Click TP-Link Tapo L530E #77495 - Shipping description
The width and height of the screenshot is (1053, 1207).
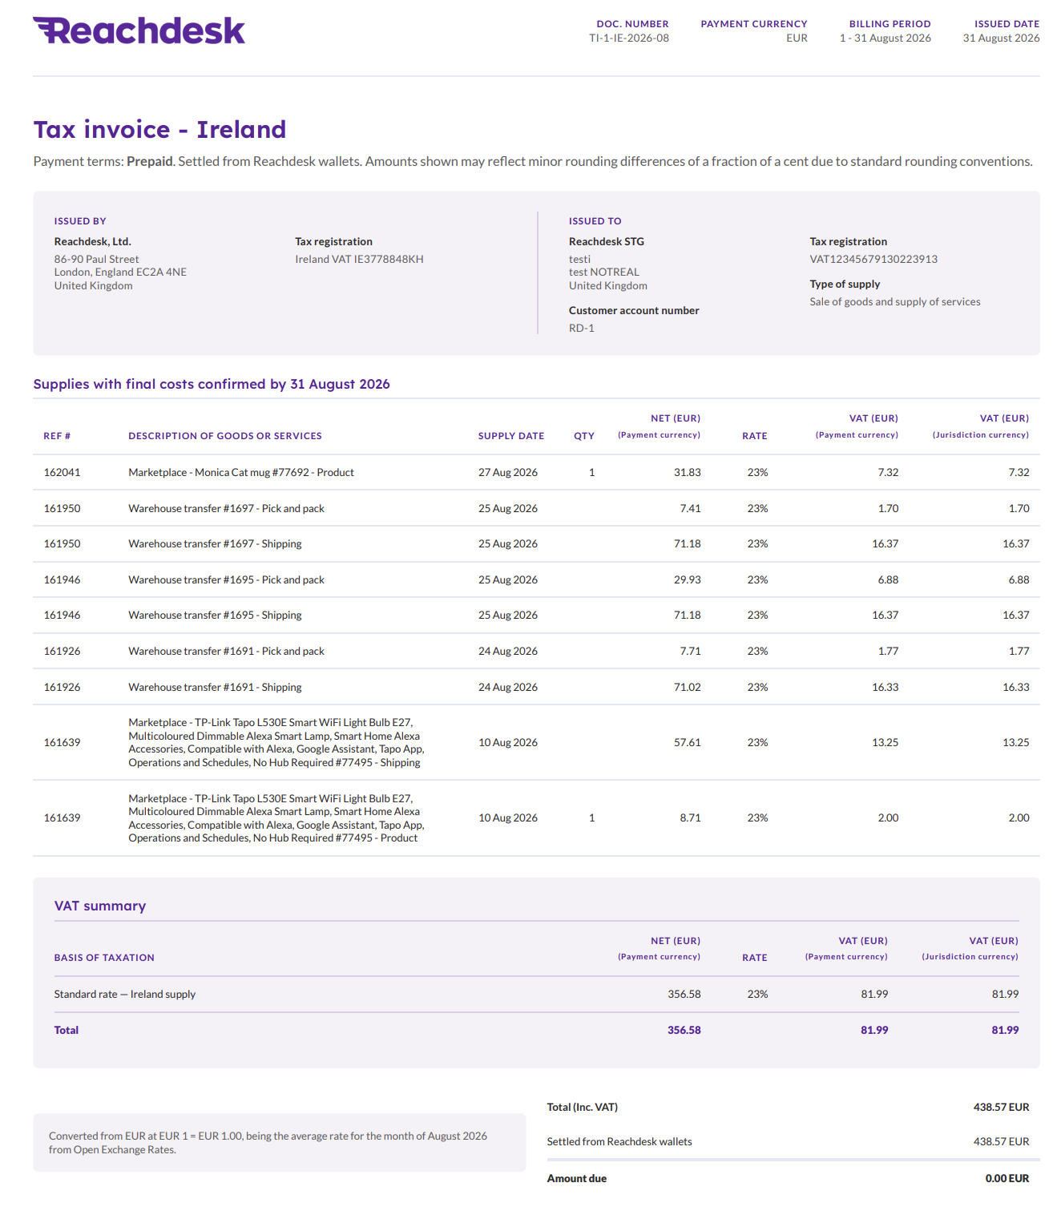[x=276, y=742]
